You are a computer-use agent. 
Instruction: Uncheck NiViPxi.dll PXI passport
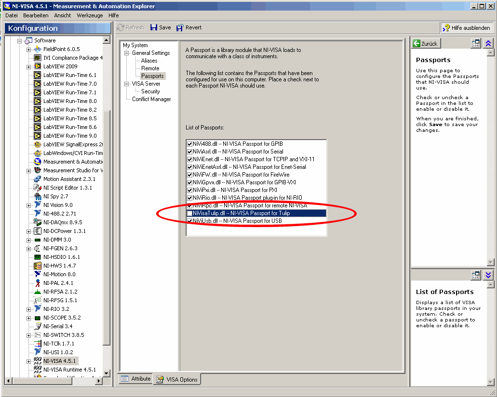coord(189,190)
